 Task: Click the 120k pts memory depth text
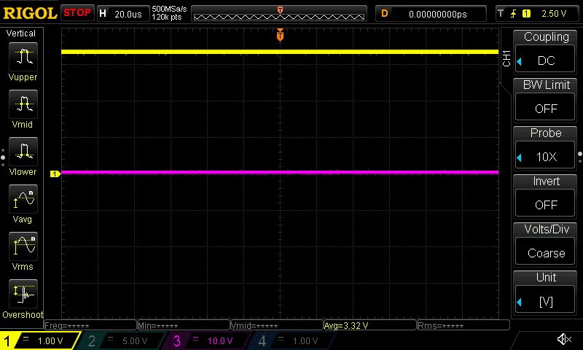point(167,17)
